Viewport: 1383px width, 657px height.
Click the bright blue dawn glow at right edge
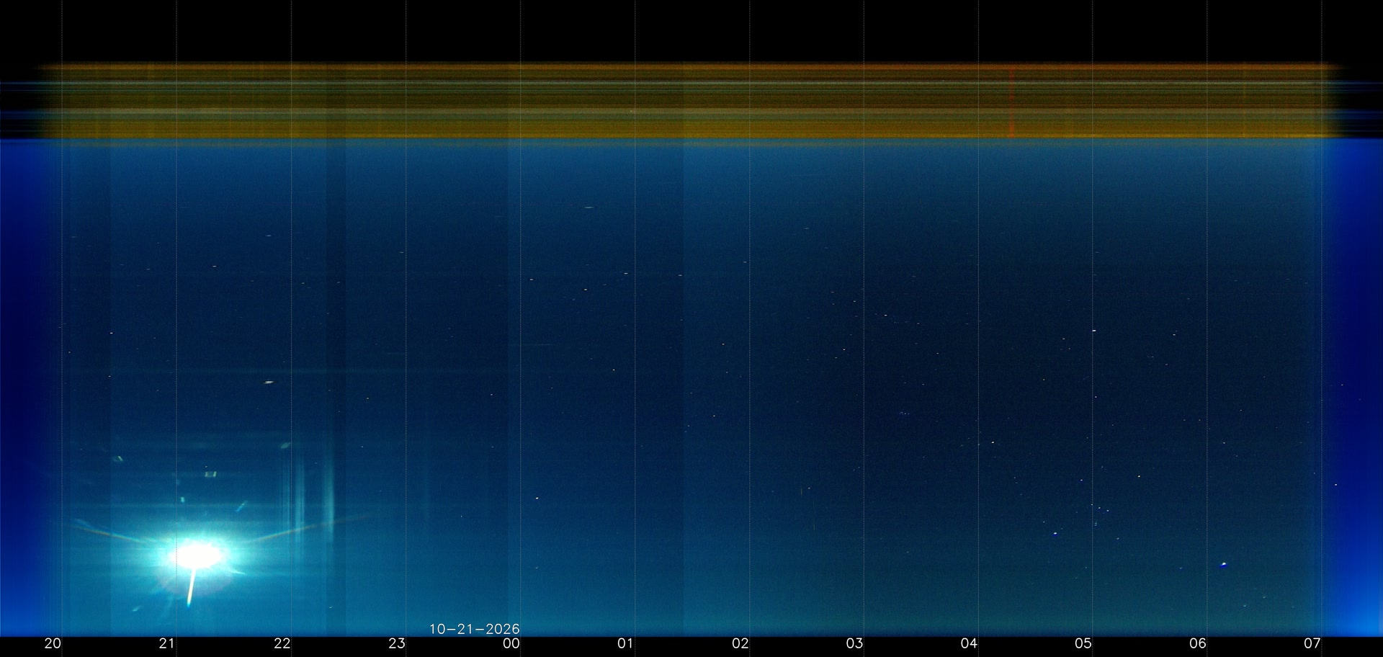click(1353, 389)
